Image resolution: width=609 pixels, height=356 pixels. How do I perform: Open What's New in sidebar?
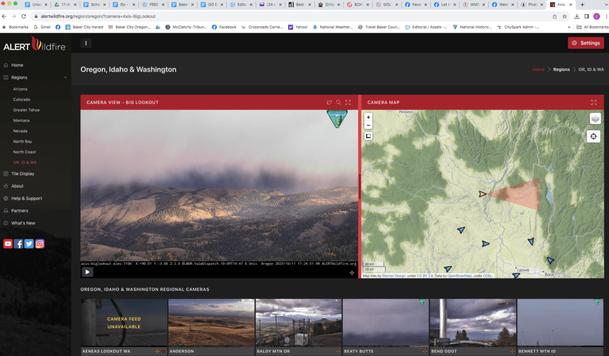pyautogui.click(x=23, y=223)
